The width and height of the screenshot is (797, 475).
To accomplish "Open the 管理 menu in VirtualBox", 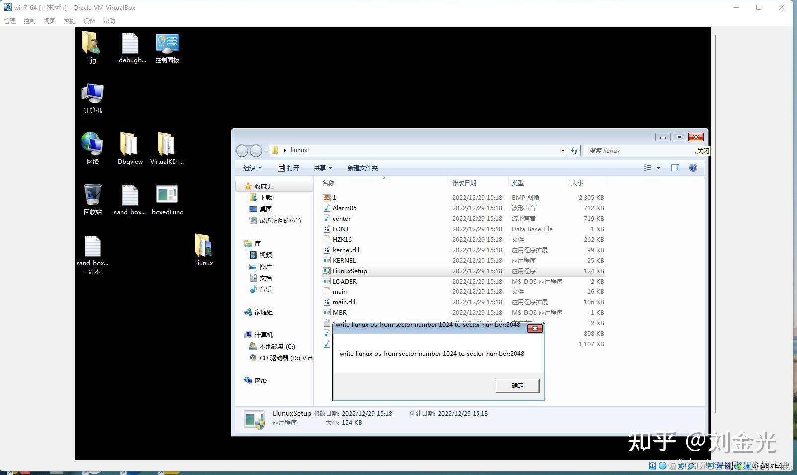I will pos(10,21).
